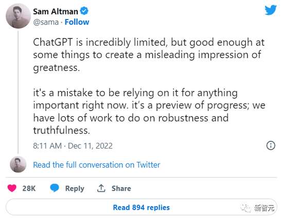Click the Dec 11, 2022 date
Screen dimensions: 283x220
click(90, 145)
